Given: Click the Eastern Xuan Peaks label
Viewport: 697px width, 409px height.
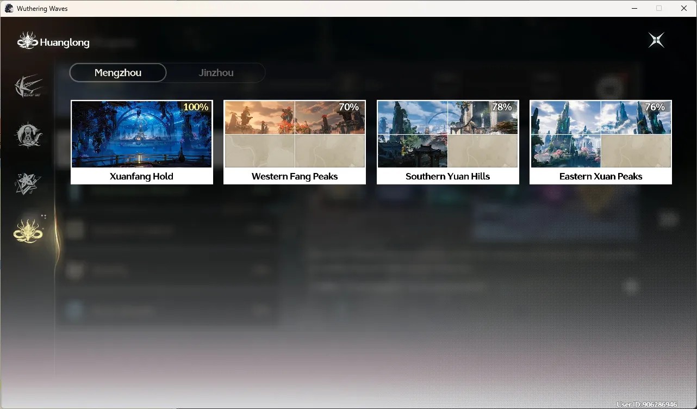Looking at the screenshot, I should tap(601, 176).
